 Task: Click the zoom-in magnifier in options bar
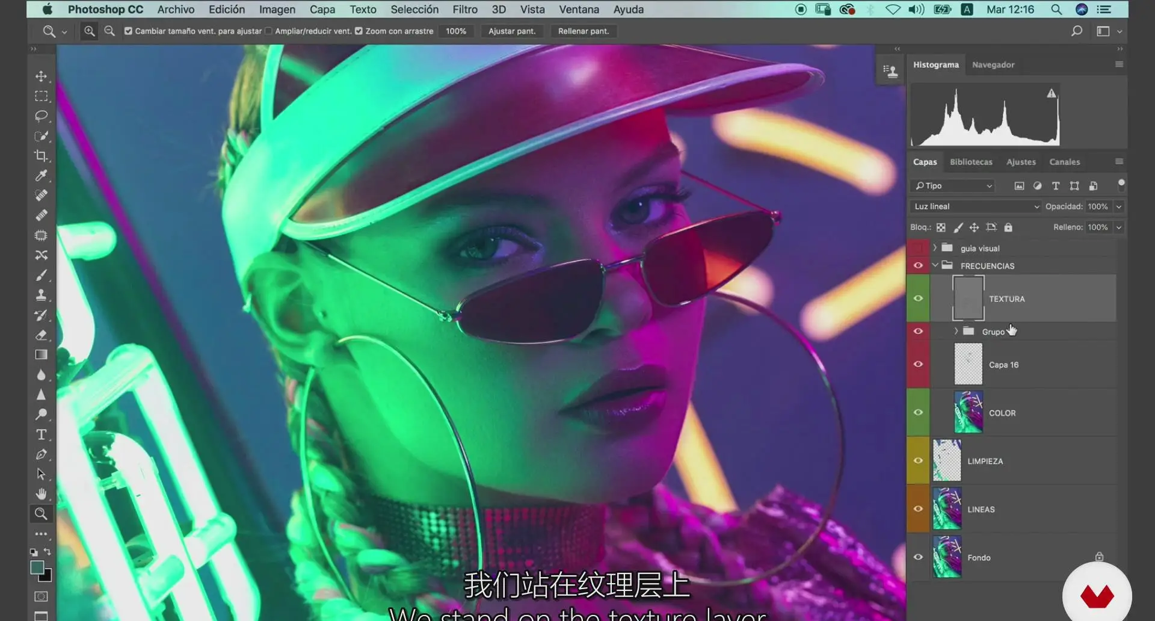coord(90,31)
